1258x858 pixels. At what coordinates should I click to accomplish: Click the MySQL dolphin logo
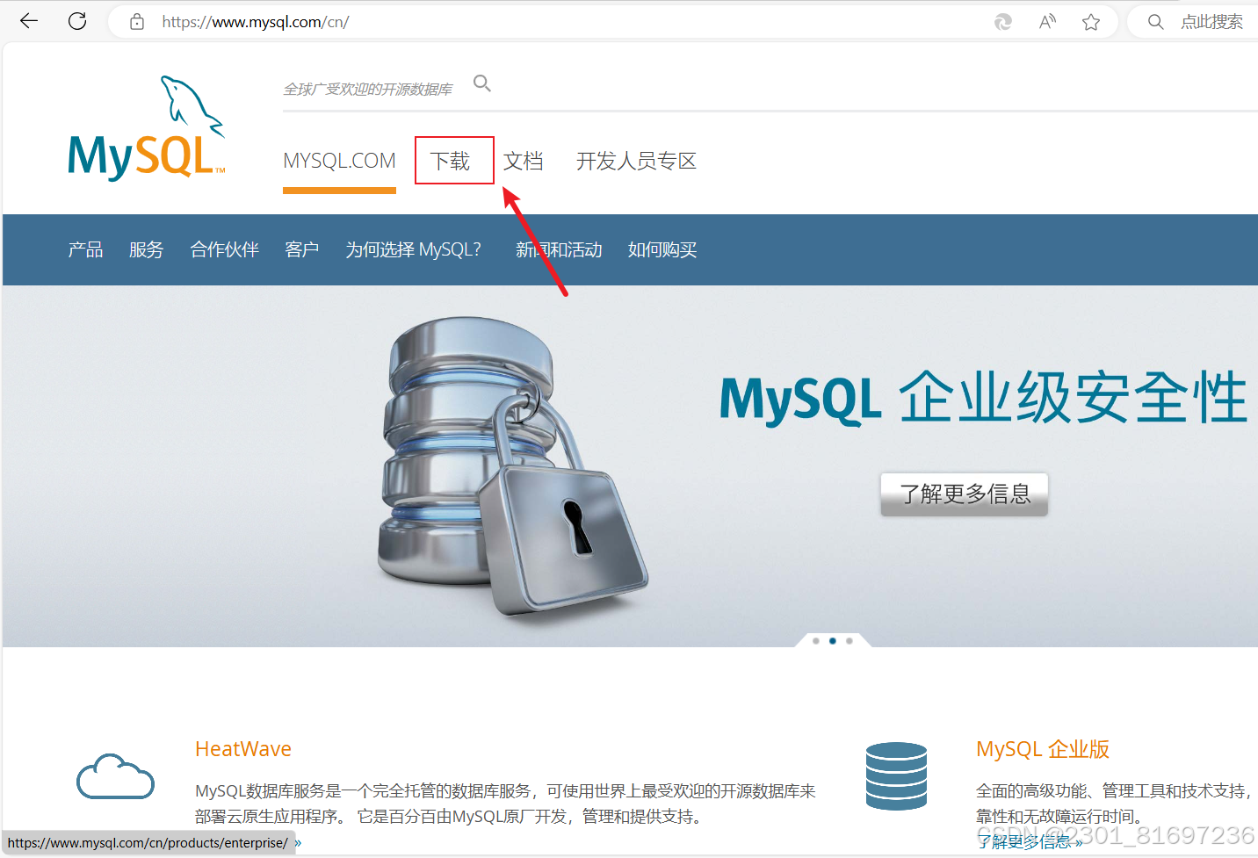coord(145,123)
